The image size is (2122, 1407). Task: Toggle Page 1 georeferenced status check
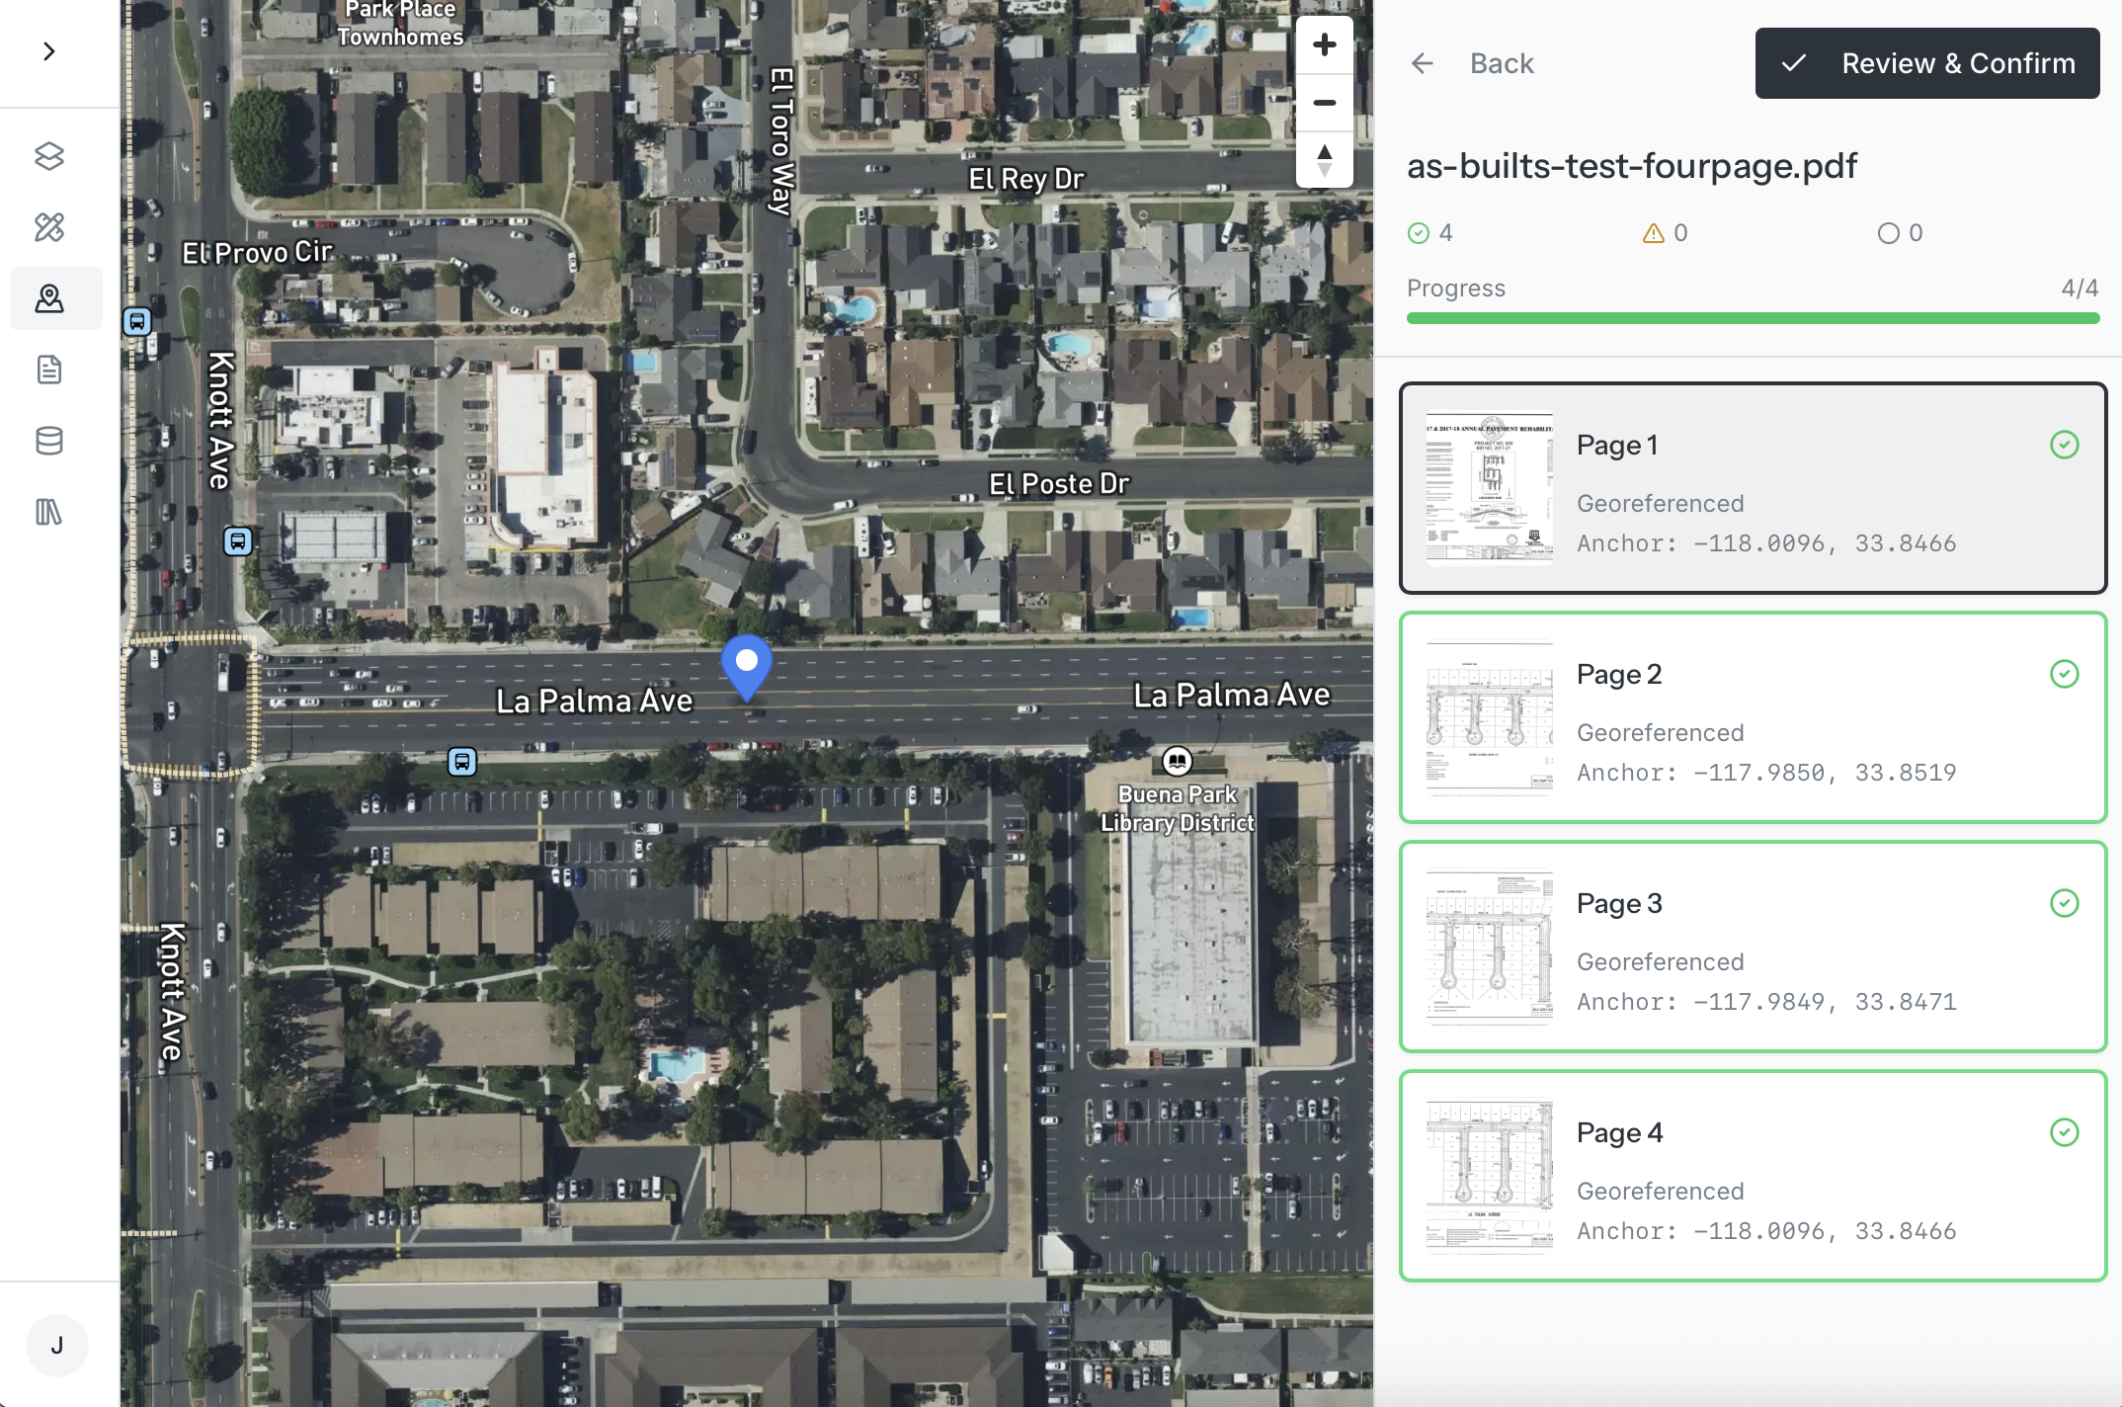[x=2067, y=446]
